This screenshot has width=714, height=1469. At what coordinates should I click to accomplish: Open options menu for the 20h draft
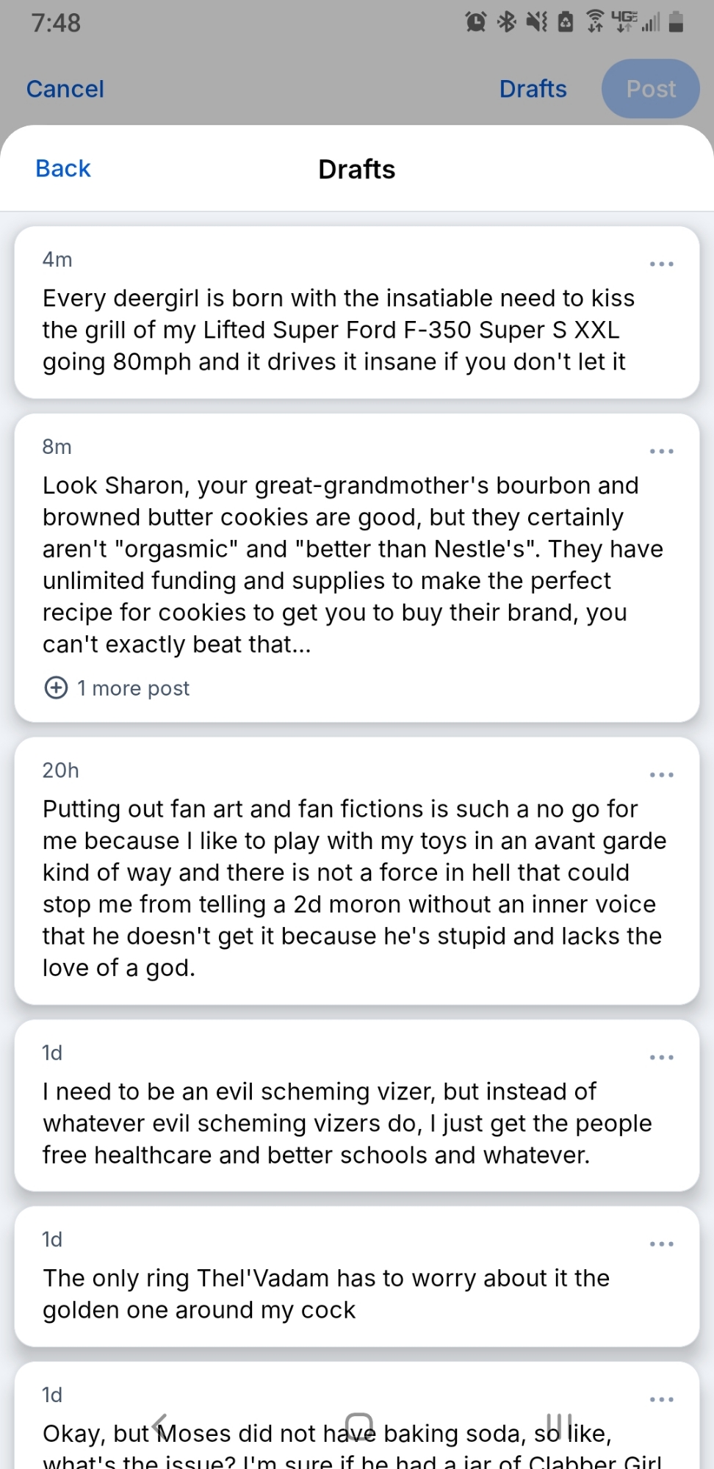point(661,775)
